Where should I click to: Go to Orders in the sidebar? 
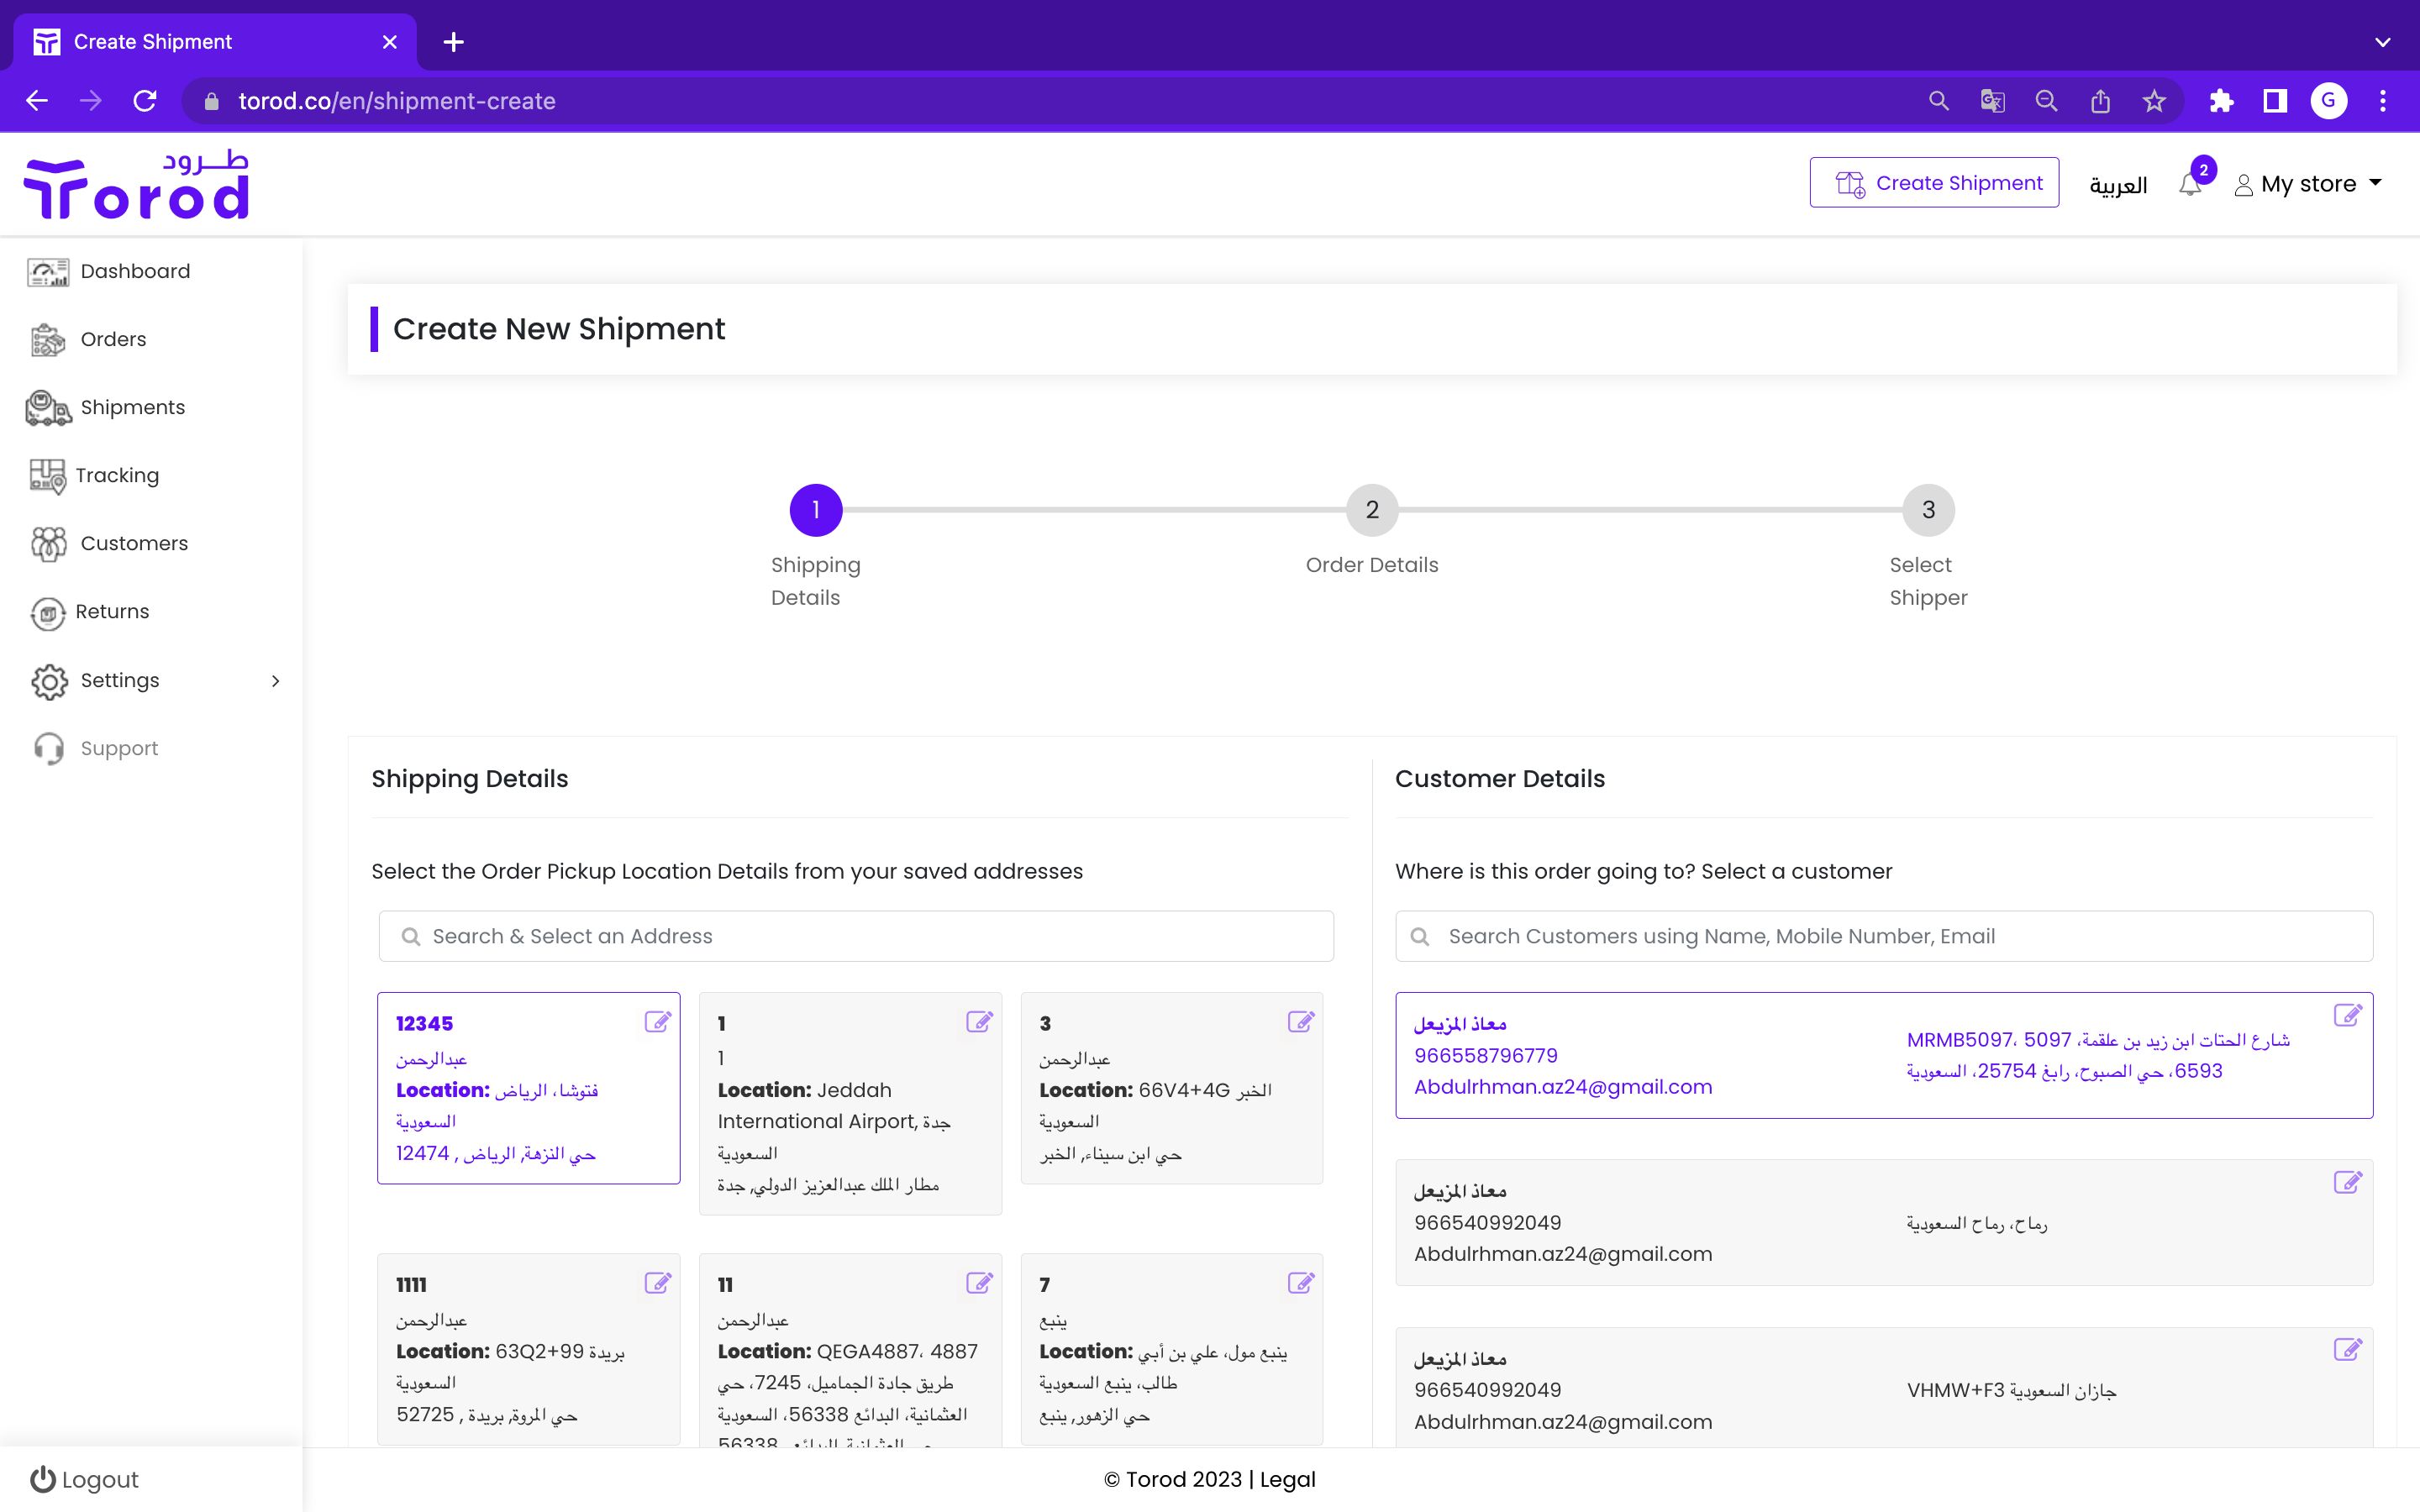tap(113, 340)
